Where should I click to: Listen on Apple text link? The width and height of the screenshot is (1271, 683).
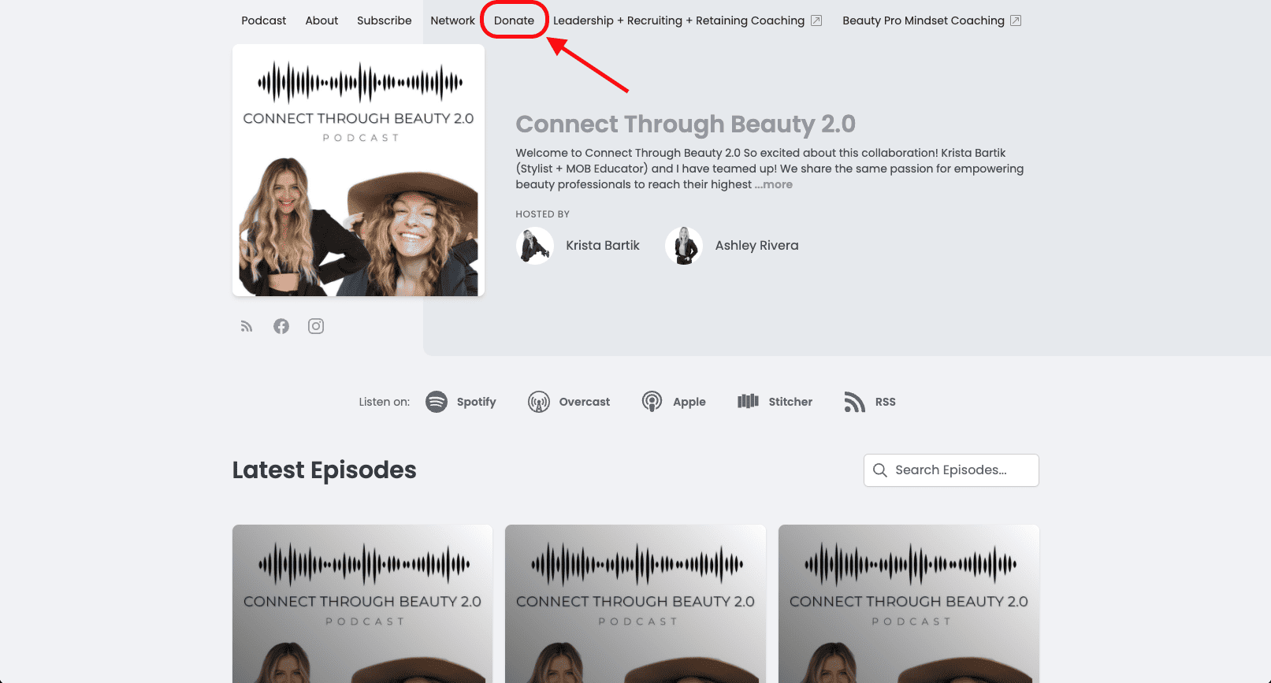click(x=689, y=402)
